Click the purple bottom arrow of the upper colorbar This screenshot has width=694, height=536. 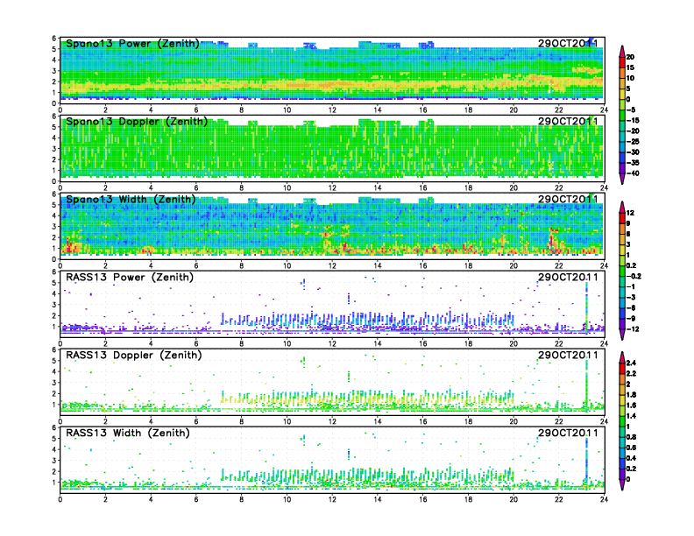pos(622,179)
